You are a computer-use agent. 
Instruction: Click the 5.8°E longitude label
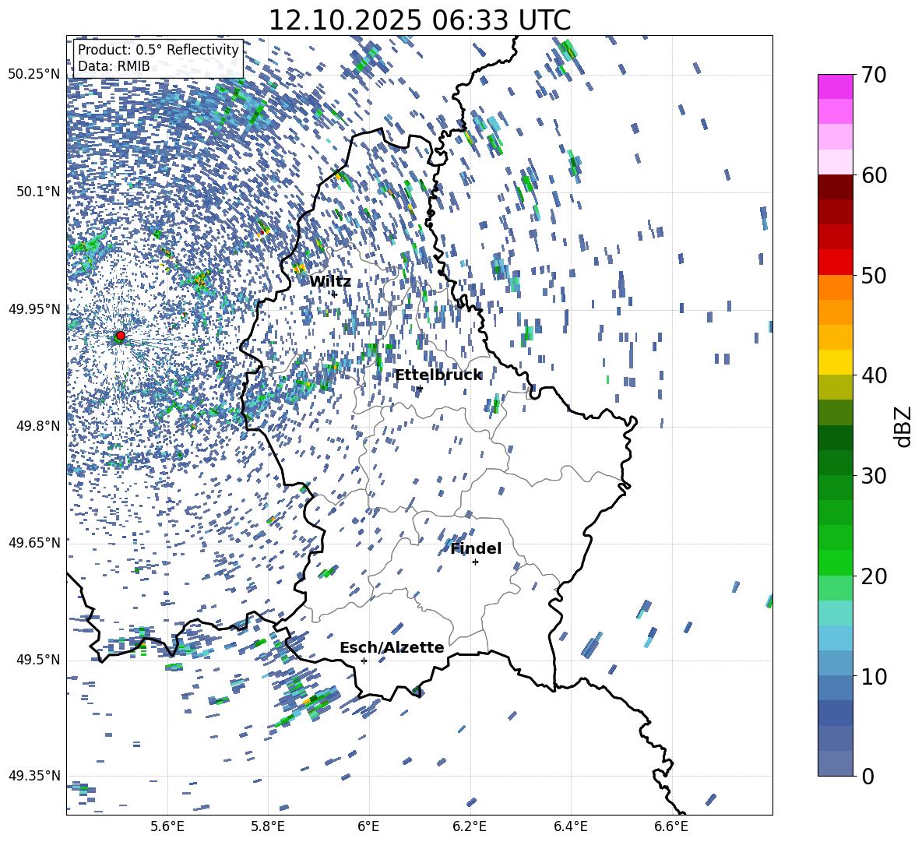(268, 826)
